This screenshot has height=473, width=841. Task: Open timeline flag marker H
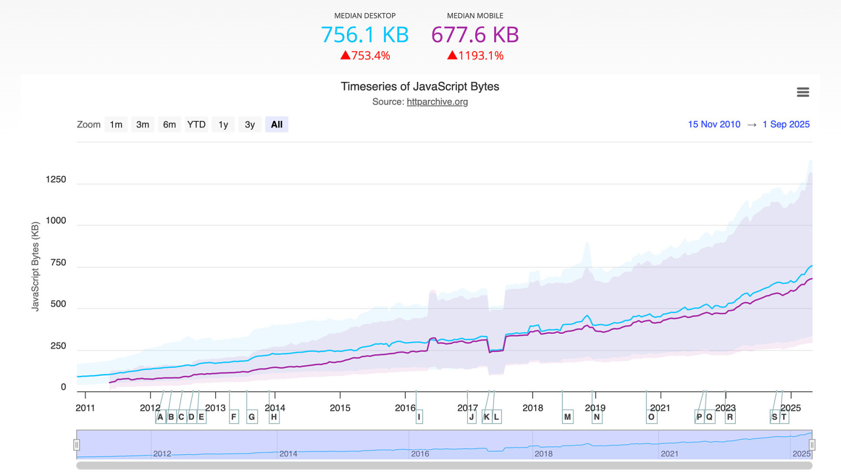(274, 417)
